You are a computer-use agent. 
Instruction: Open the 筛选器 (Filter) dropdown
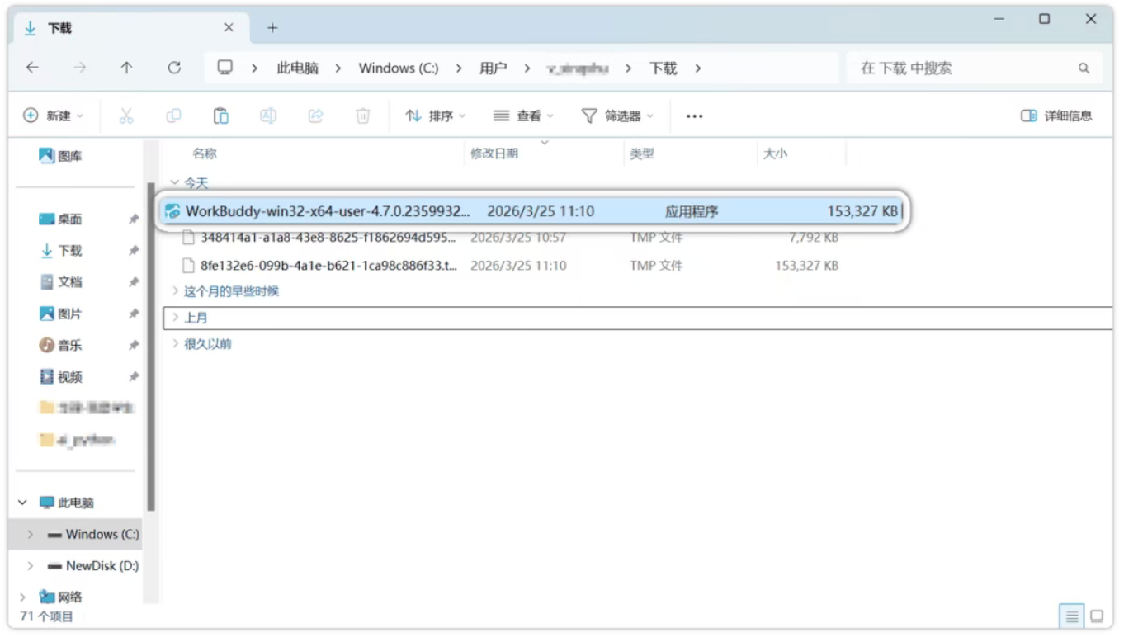coord(617,116)
